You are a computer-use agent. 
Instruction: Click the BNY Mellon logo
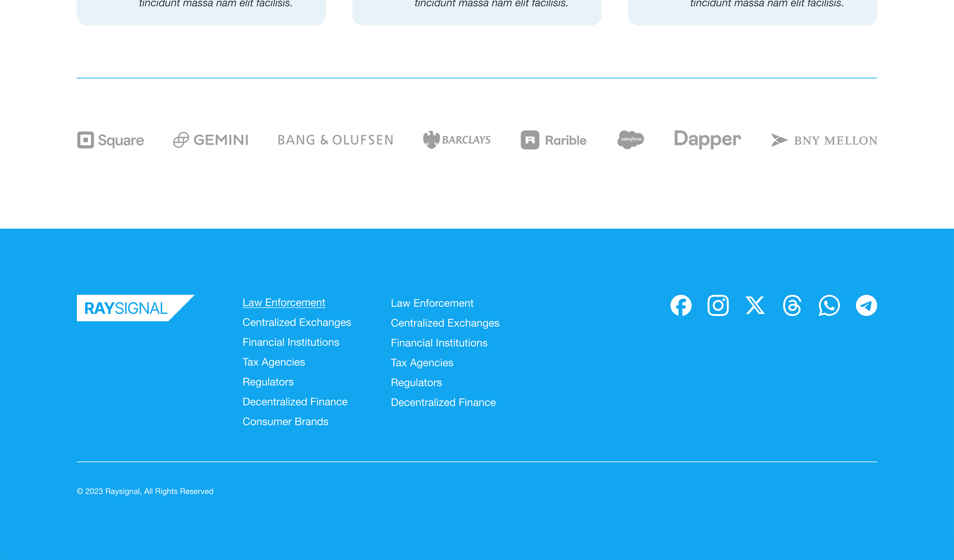(x=824, y=140)
